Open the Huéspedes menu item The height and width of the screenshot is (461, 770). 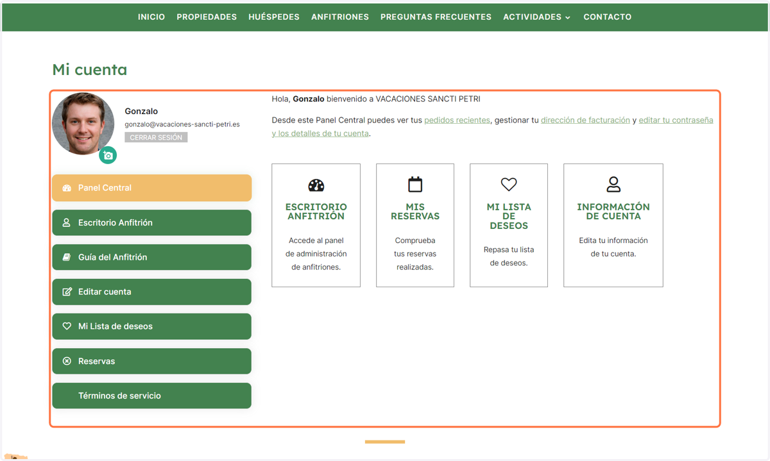point(274,17)
